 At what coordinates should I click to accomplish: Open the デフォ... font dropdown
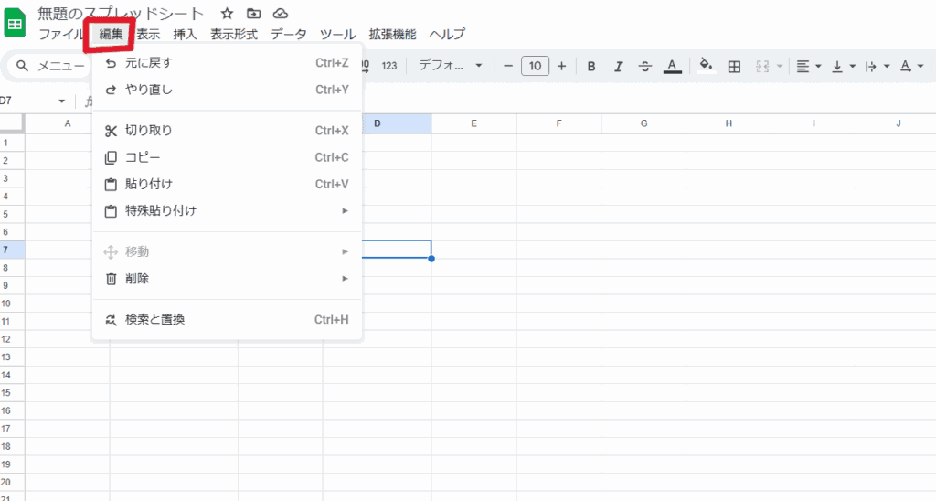click(450, 66)
